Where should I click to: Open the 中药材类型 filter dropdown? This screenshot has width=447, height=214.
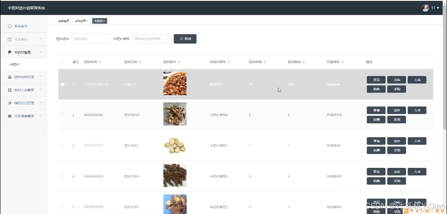coord(152,39)
